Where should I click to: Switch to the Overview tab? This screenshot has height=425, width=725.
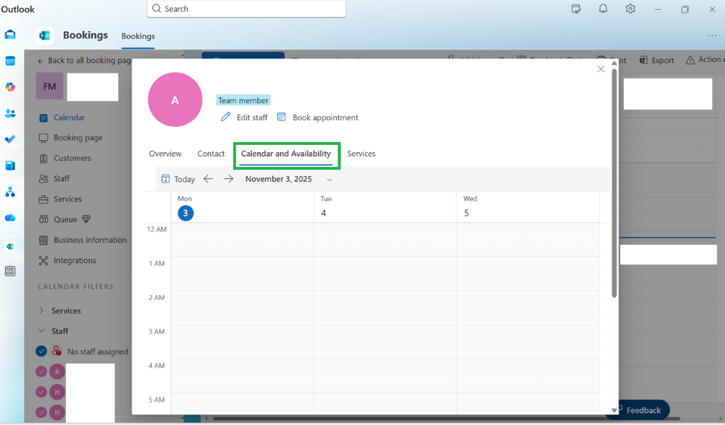point(165,153)
